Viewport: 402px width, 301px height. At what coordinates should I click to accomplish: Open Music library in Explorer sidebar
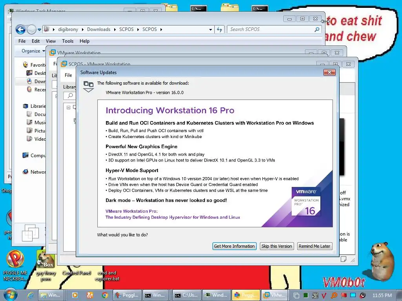(x=36, y=122)
